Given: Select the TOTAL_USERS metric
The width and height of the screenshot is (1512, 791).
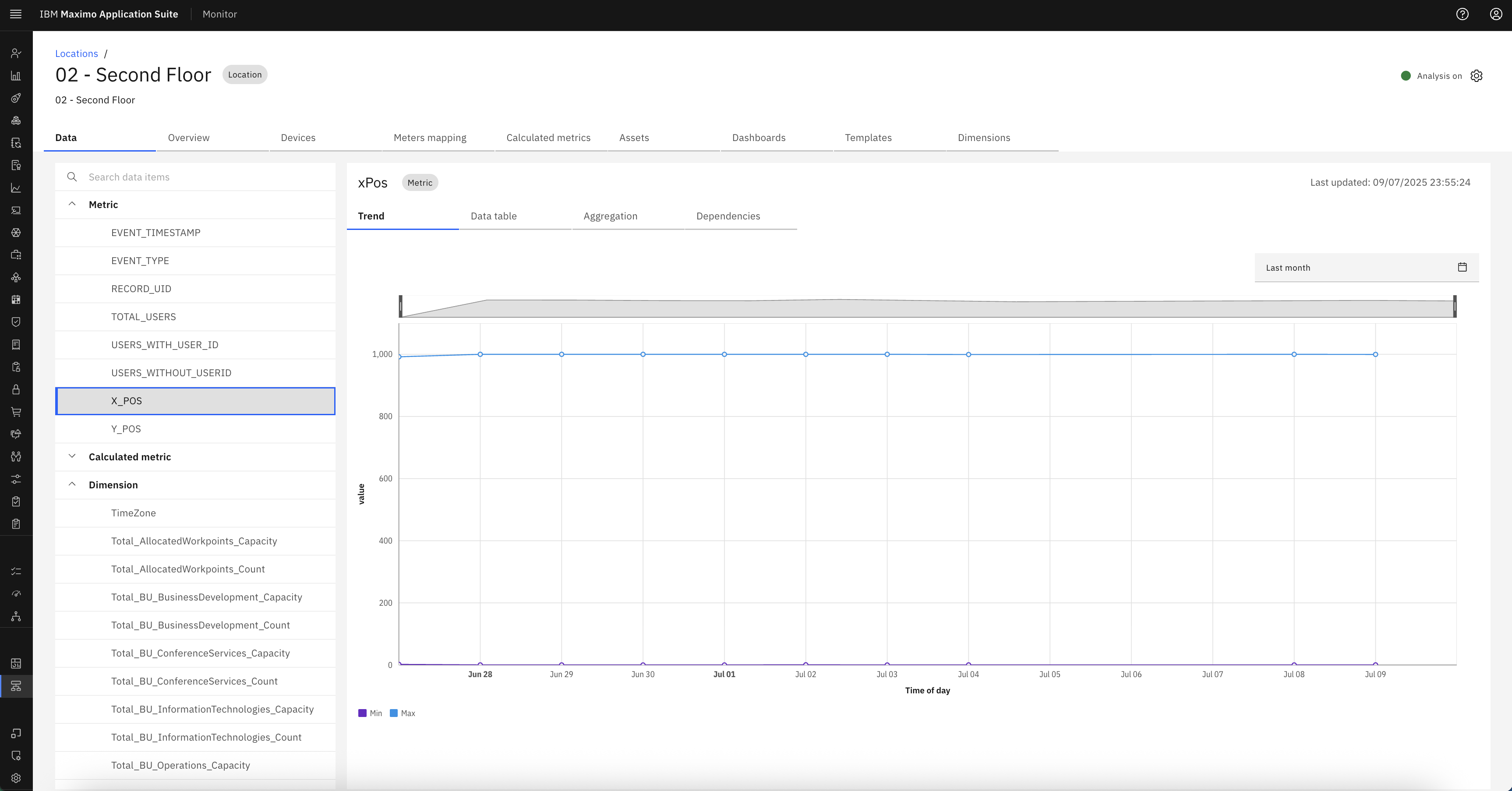Looking at the screenshot, I should click(x=195, y=317).
